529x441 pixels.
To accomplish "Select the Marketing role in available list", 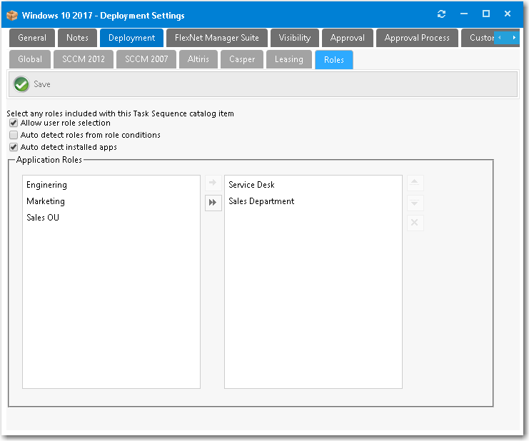I will coord(46,201).
